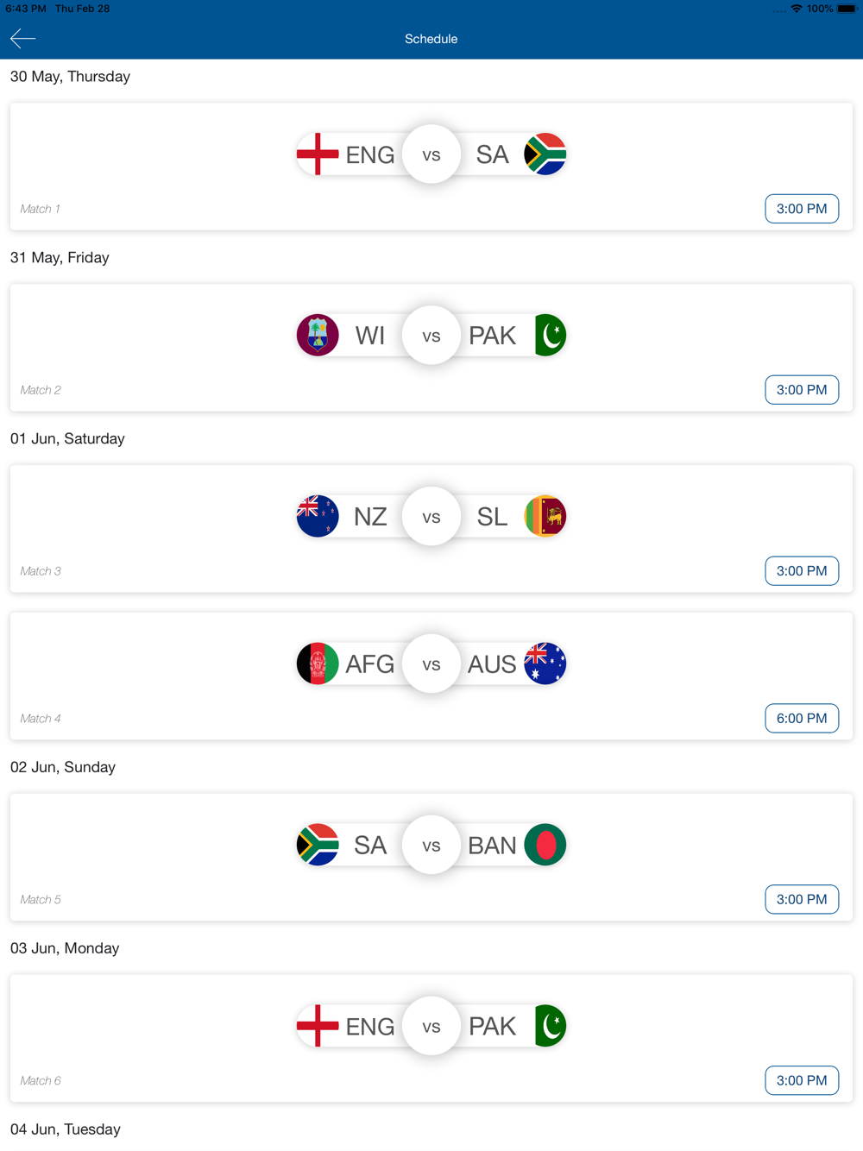Tap West Indies crest in Match 2
This screenshot has width=863, height=1151.
point(318,336)
